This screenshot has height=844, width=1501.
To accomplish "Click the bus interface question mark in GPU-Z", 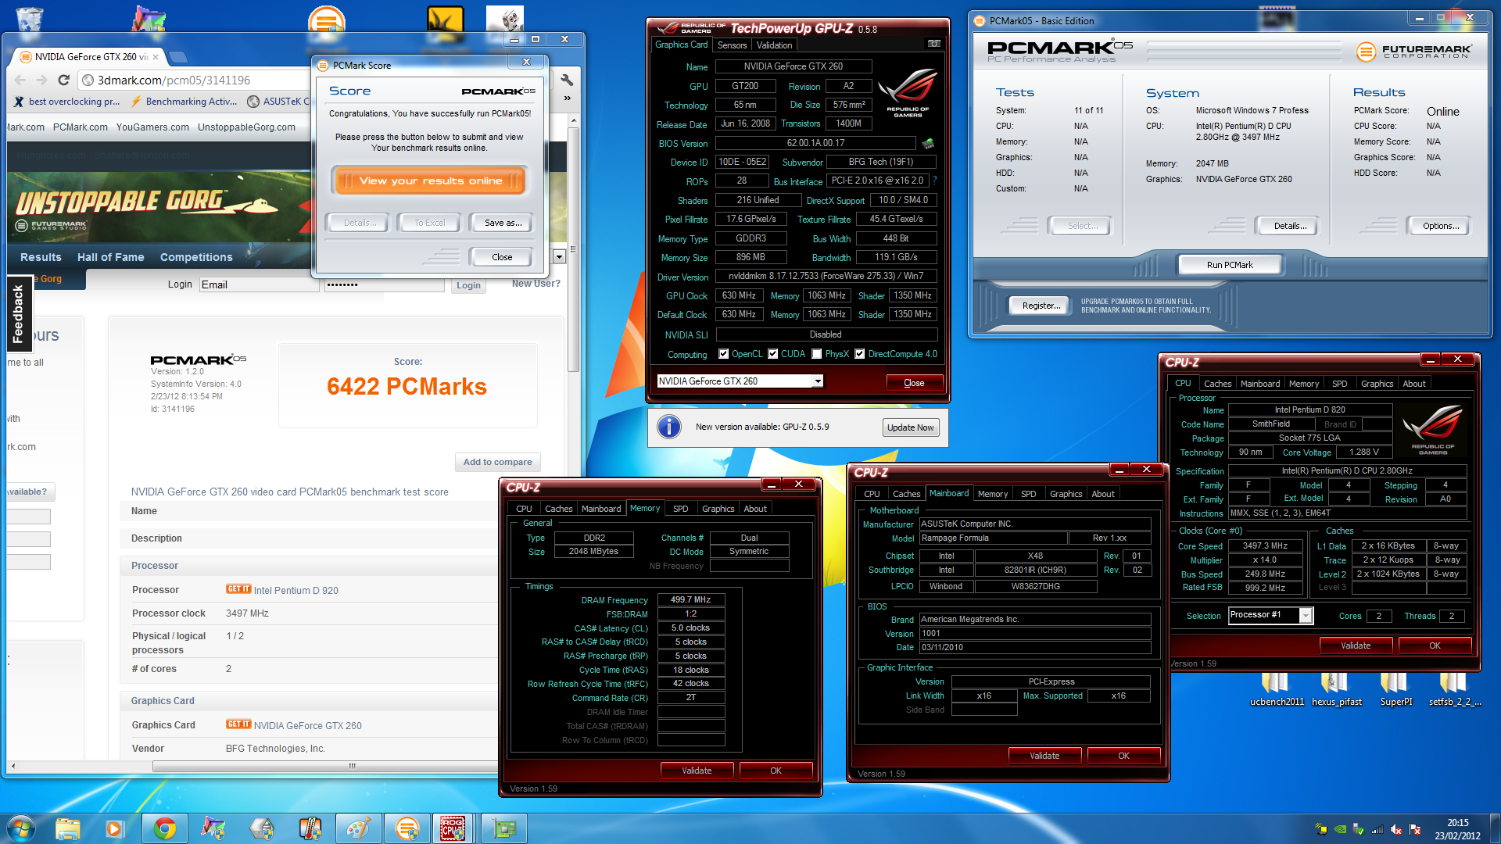I will click(x=934, y=181).
